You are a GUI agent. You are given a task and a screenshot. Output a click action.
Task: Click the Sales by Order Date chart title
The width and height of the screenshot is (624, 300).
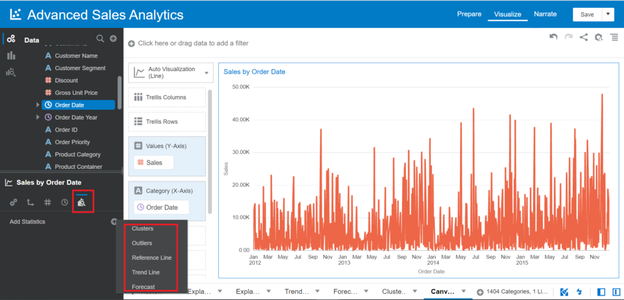tap(254, 72)
